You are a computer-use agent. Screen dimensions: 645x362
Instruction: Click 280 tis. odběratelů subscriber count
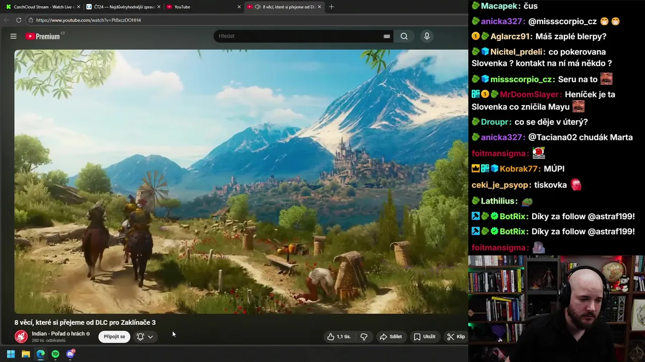coord(48,341)
